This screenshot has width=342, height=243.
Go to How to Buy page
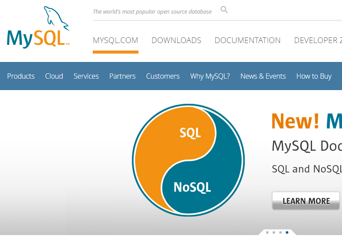coord(314,76)
